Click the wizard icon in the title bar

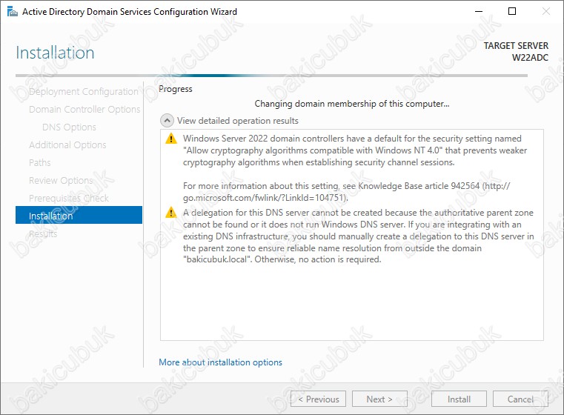[13, 12]
